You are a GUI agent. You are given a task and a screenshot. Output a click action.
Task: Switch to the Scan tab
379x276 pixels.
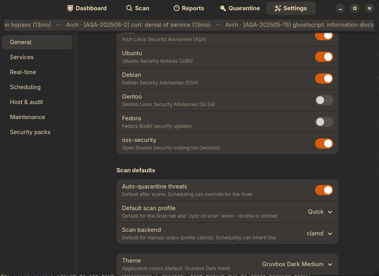(137, 8)
